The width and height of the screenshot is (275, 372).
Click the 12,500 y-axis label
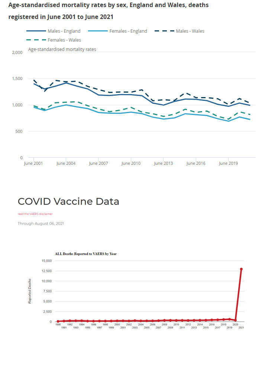(46, 271)
